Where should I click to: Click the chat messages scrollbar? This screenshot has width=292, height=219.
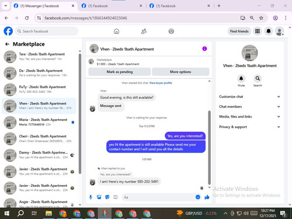tap(210, 148)
